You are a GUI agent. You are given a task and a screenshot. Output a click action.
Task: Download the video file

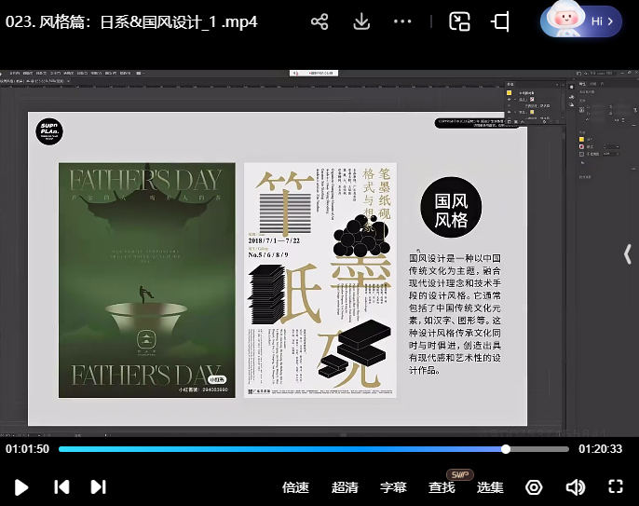pos(361,21)
